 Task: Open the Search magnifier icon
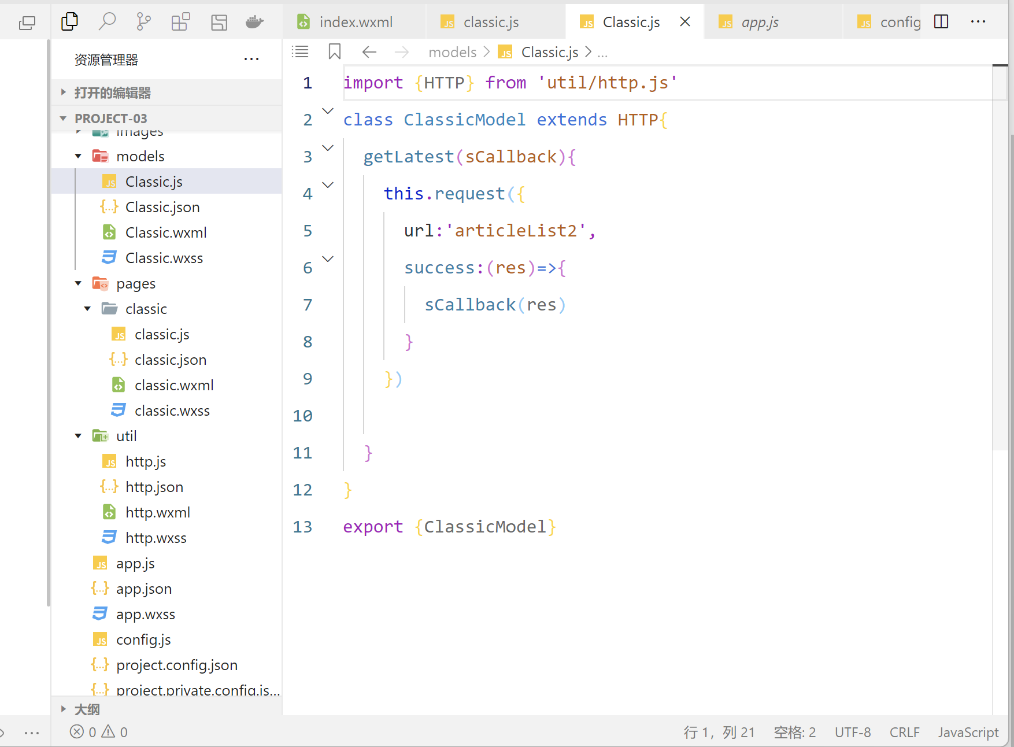(107, 22)
